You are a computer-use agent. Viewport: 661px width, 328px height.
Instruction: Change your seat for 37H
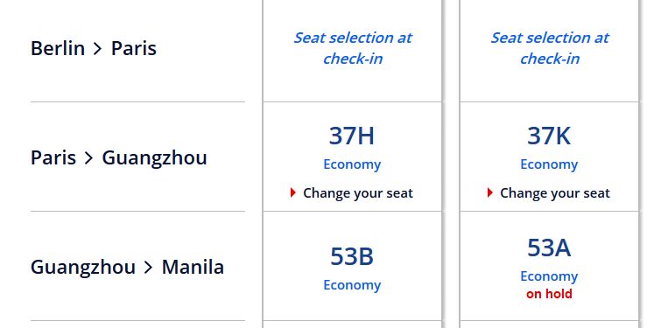point(358,193)
